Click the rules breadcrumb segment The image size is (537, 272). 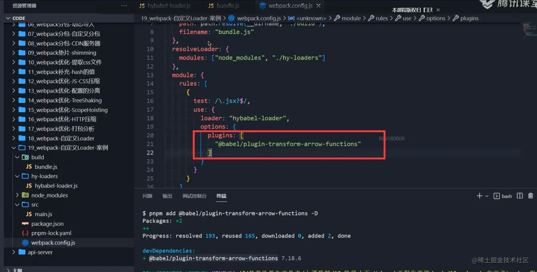[x=381, y=18]
